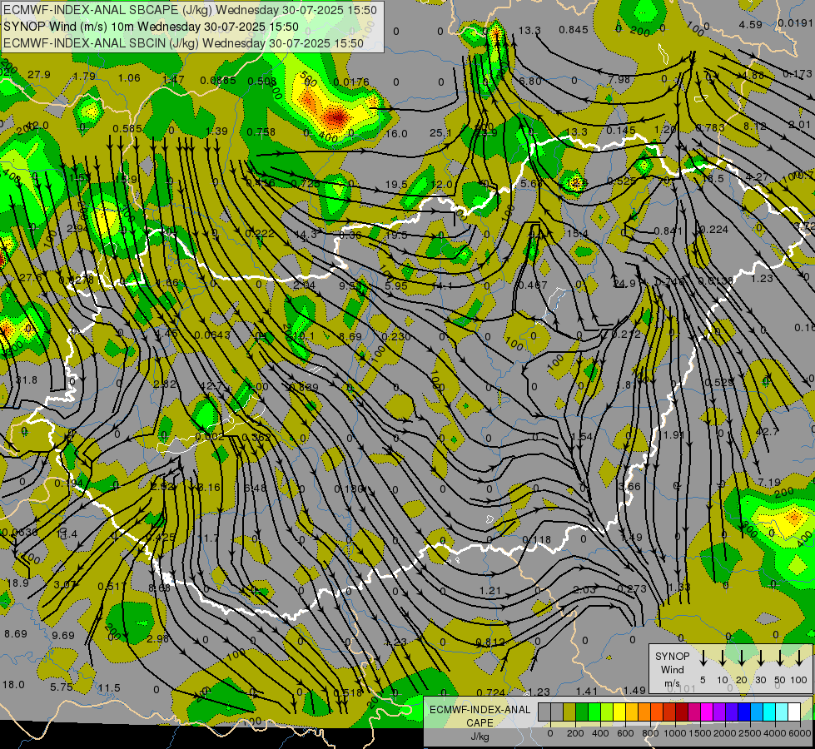Click the map value 25.1
This screenshot has width=815, height=749.
(440, 133)
